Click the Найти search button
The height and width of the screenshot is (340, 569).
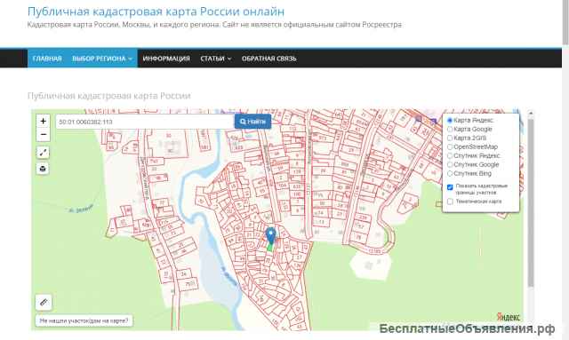point(252,122)
